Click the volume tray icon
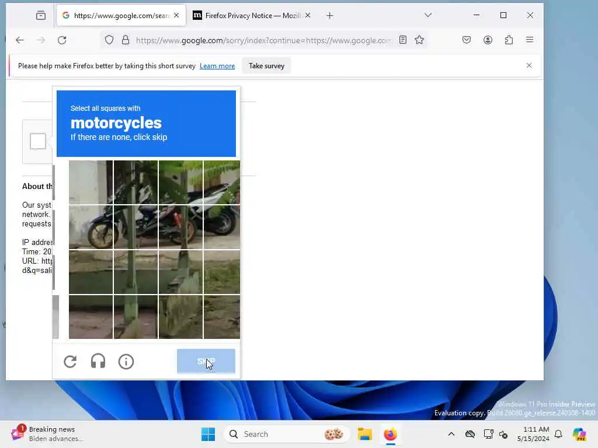The width and height of the screenshot is (598, 448). point(503,434)
